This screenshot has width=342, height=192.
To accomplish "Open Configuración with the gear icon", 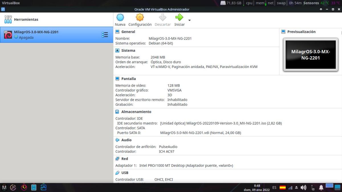I will pos(140,18).
